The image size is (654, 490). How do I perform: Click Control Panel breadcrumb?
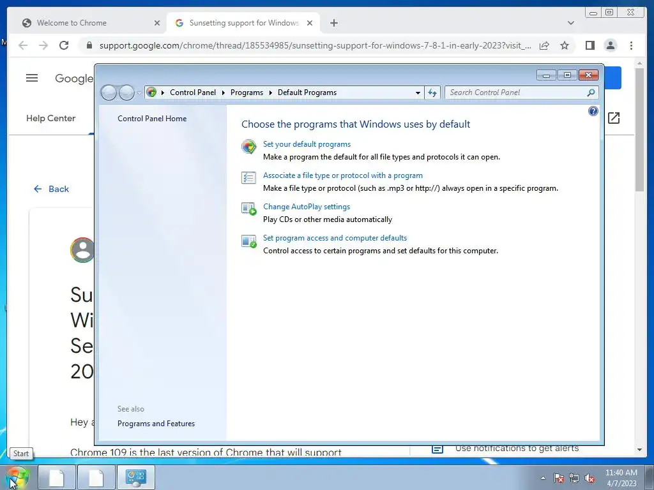[x=193, y=93]
